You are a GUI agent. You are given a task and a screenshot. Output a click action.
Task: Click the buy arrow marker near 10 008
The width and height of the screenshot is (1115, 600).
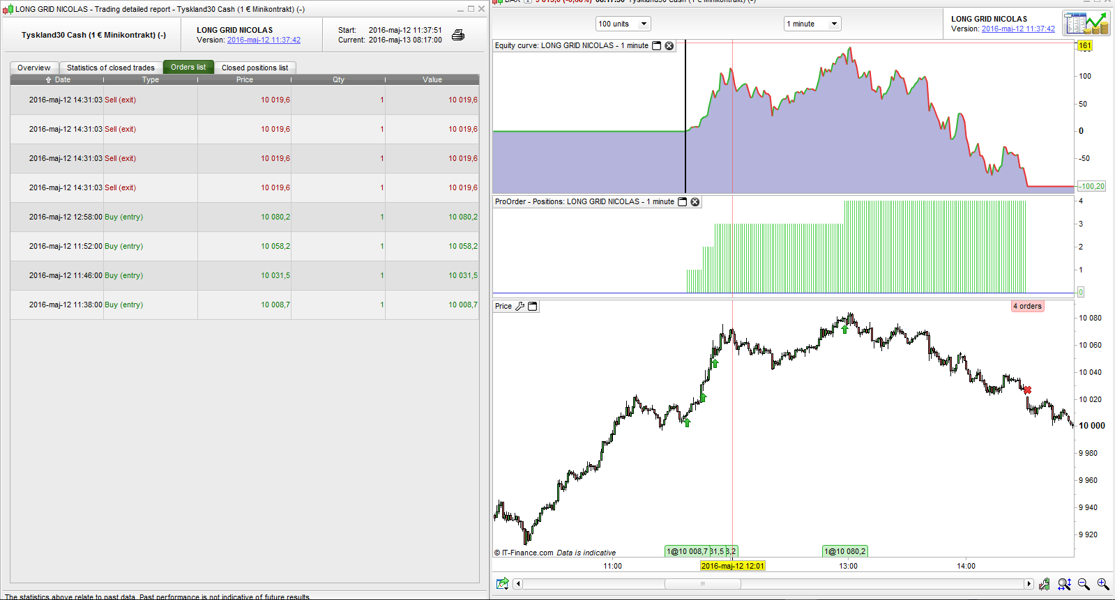(687, 422)
